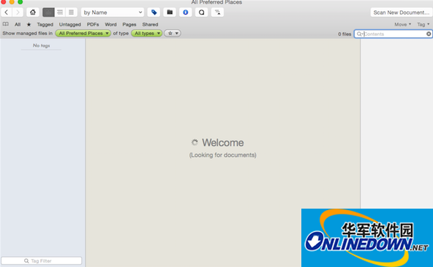Open the 'by Name' sort dropdown
The width and height of the screenshot is (433, 267).
pos(113,12)
